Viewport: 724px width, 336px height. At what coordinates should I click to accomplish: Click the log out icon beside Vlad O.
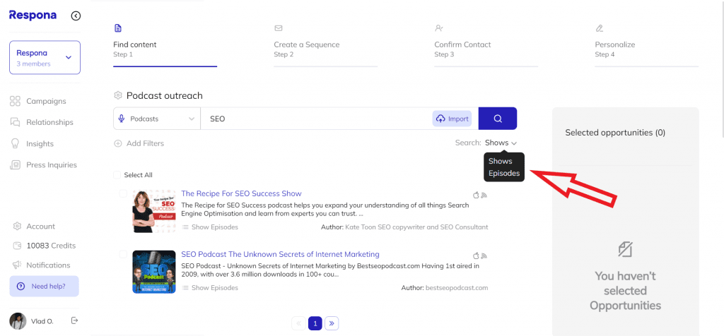click(x=74, y=320)
